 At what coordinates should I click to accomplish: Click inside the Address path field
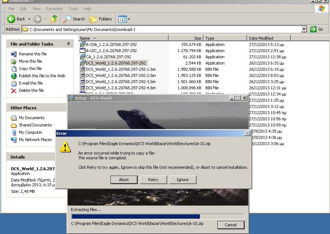(162, 29)
